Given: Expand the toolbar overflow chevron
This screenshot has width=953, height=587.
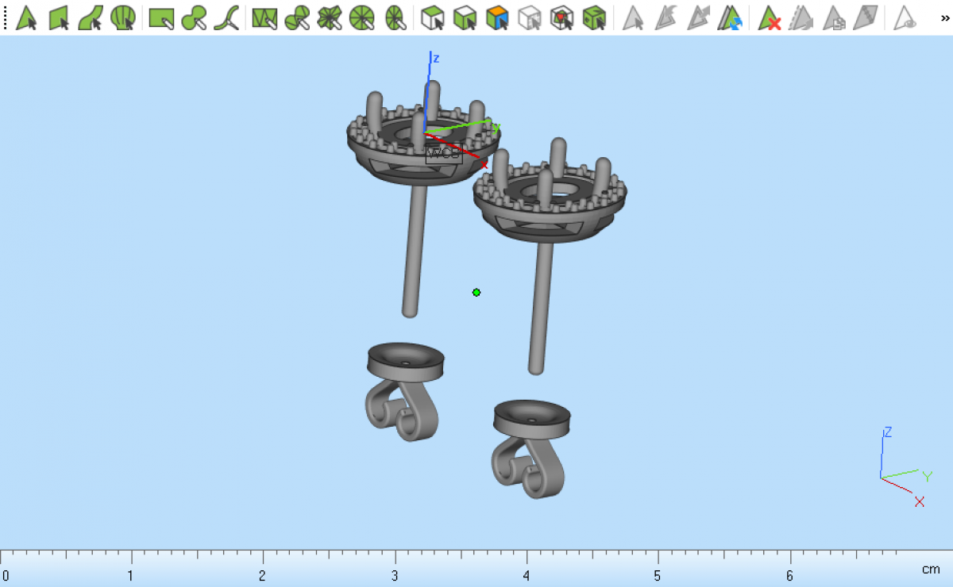Looking at the screenshot, I should point(945,17).
